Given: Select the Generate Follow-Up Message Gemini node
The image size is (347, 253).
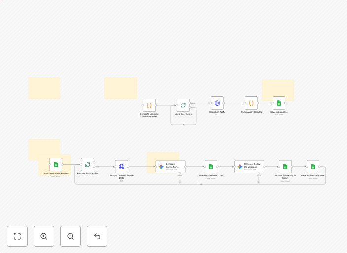Looking at the screenshot, I should (x=249, y=167).
